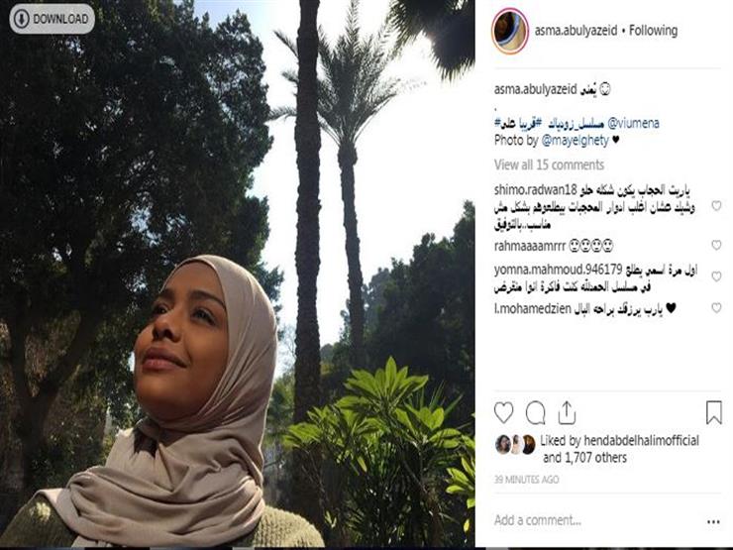Image resolution: width=733 pixels, height=550 pixels.
Task: Save post with bookmark icon
Action: (x=713, y=412)
